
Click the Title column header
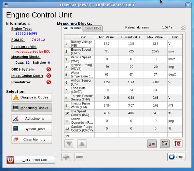point(82,37)
